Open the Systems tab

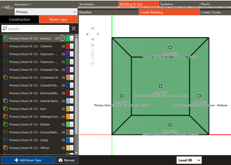click(179, 4)
